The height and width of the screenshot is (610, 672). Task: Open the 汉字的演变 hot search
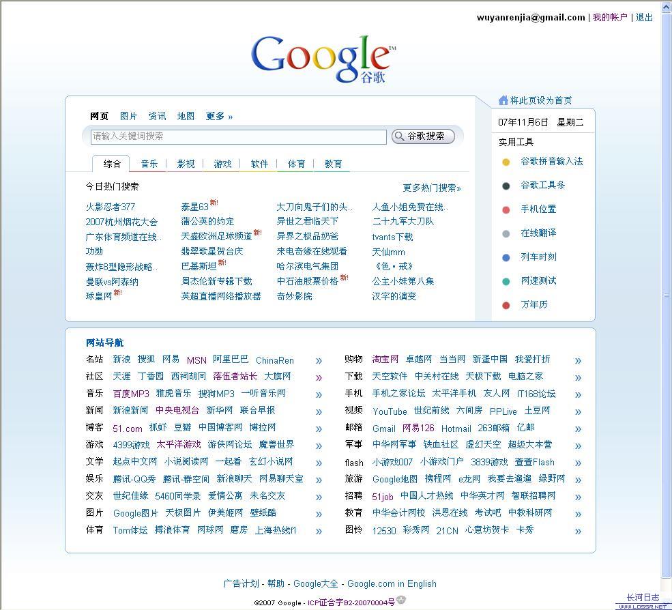pos(394,297)
